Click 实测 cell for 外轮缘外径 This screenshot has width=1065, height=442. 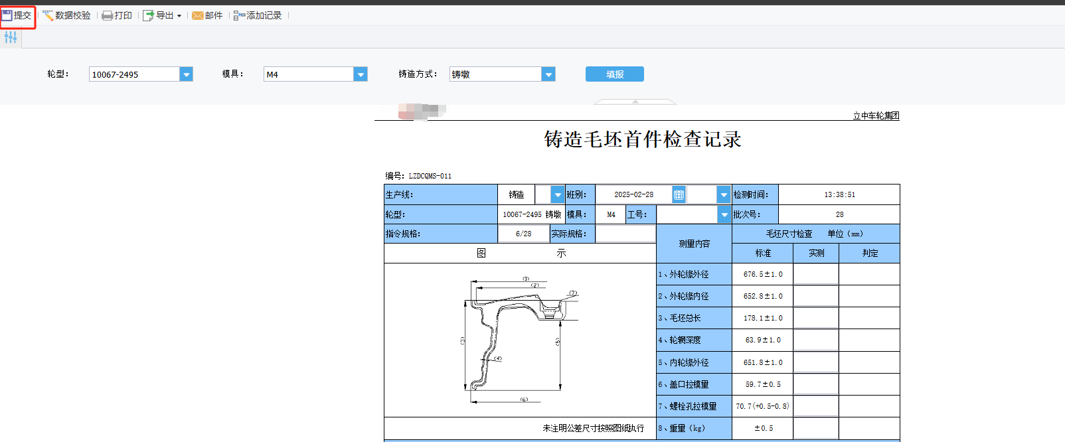tap(815, 274)
